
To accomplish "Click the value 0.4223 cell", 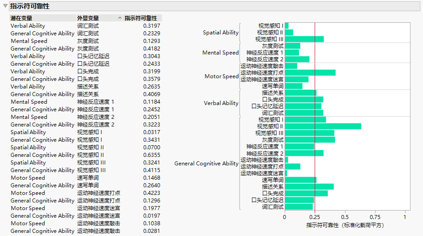I will (x=152, y=193).
